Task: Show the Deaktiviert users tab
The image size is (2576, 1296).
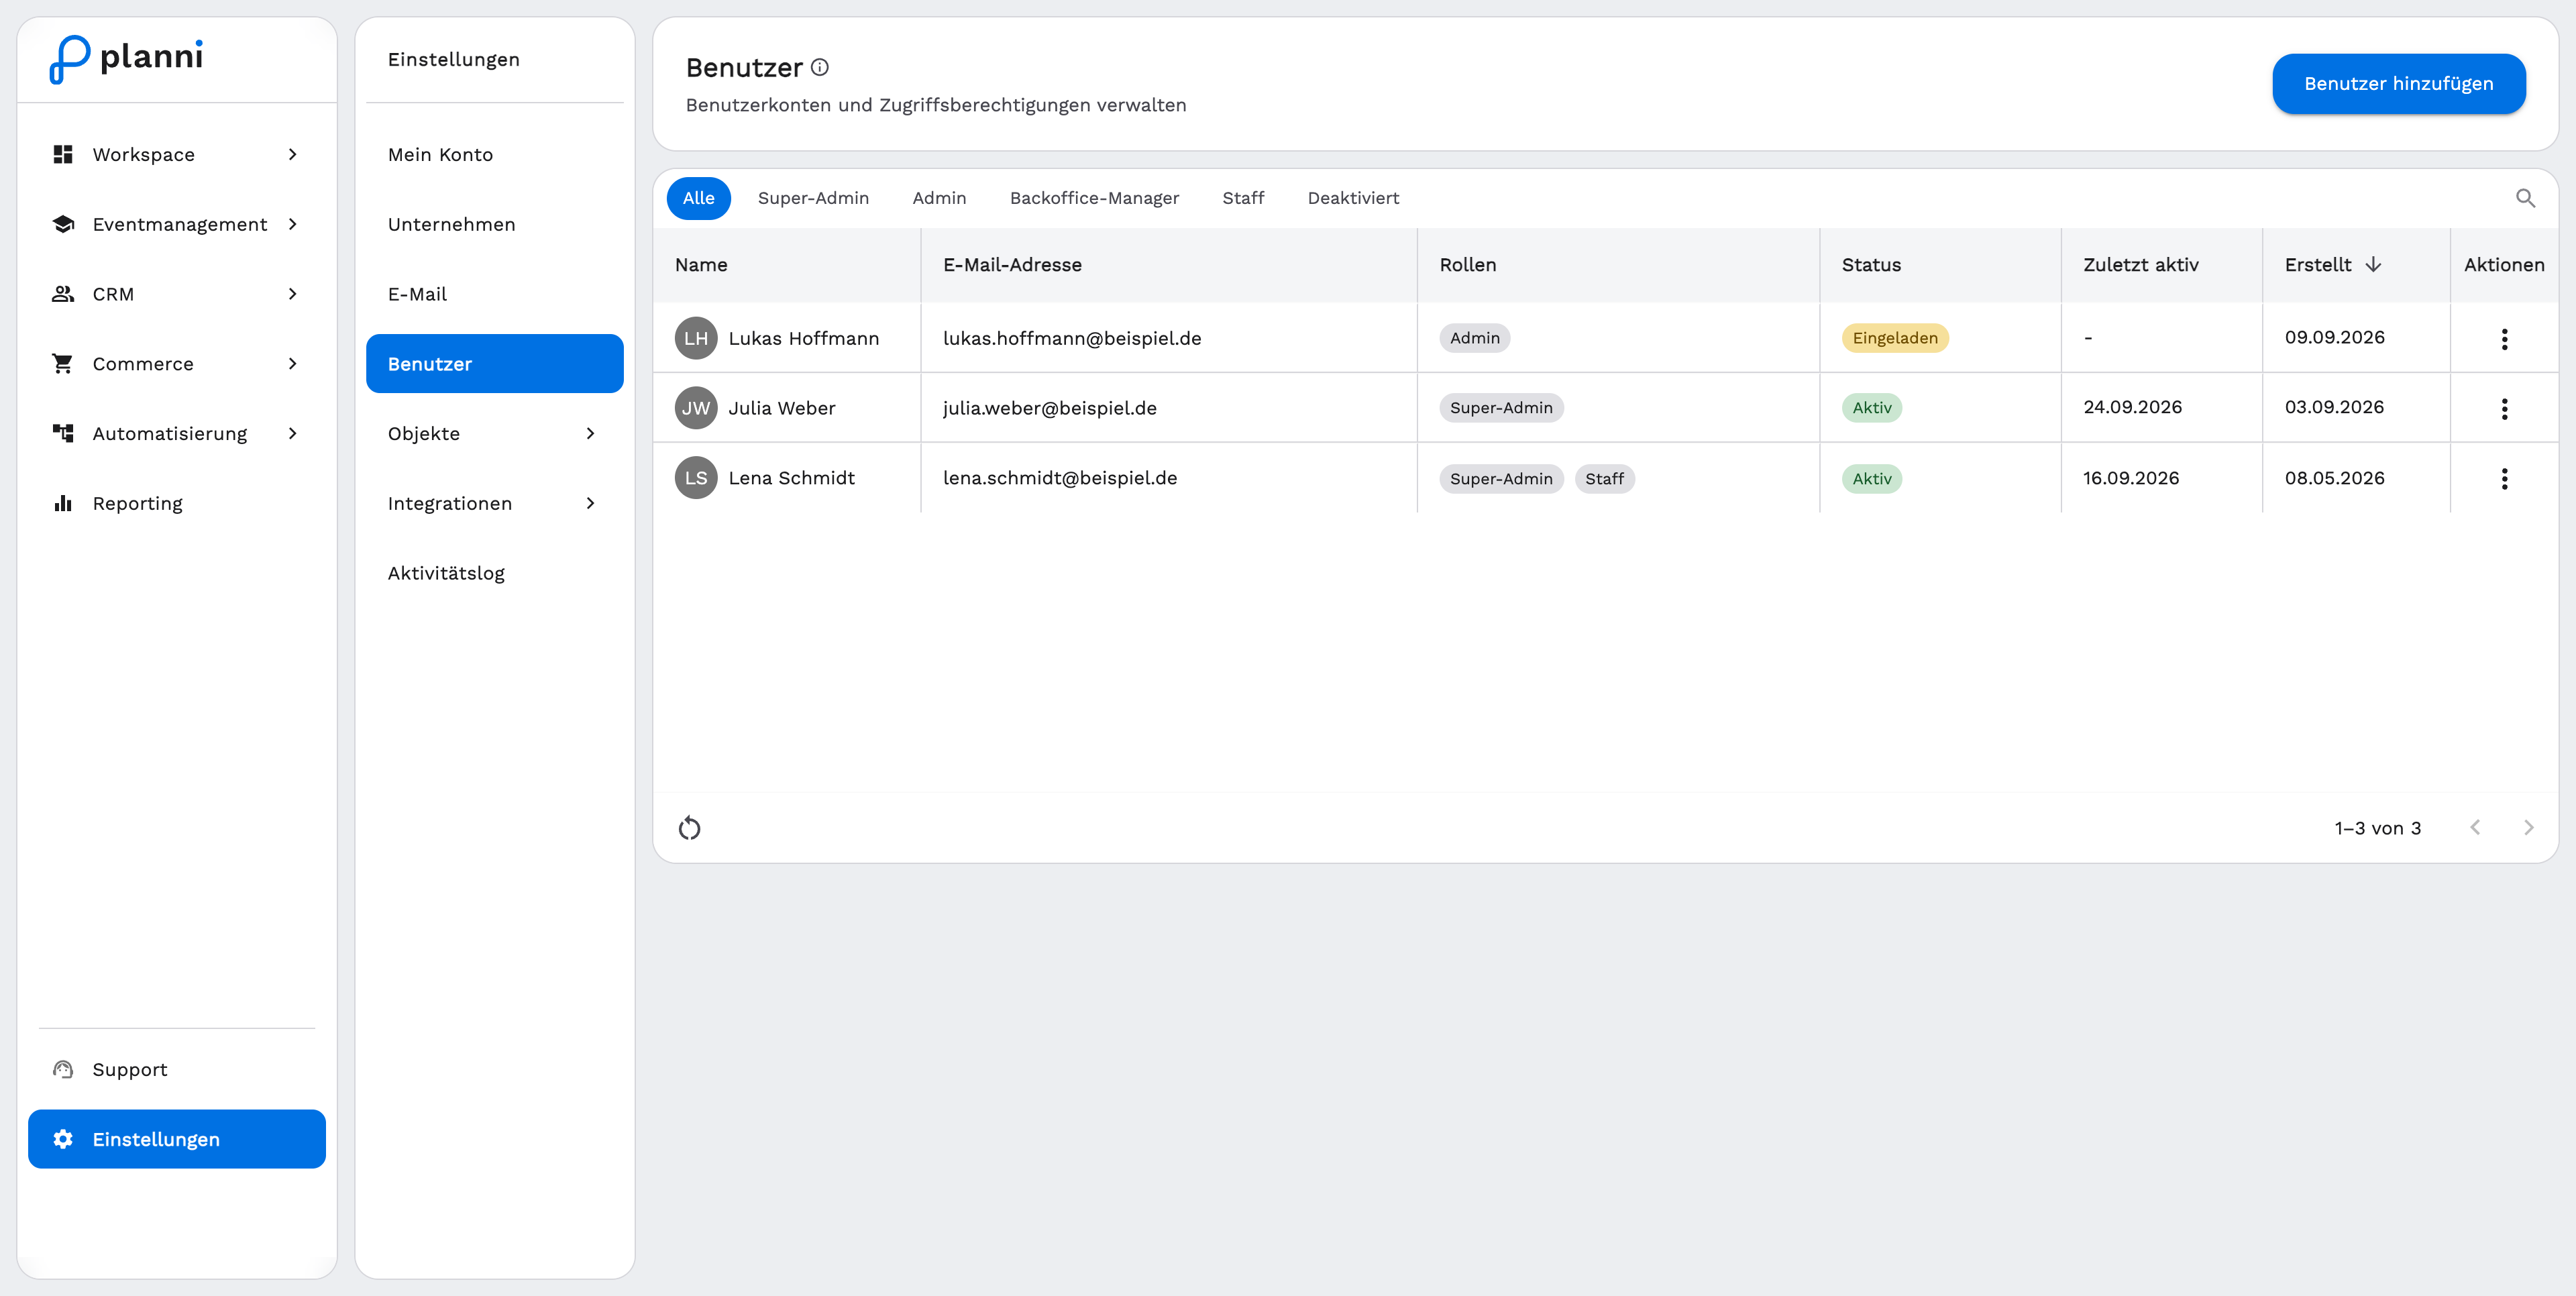Action: 1353,198
